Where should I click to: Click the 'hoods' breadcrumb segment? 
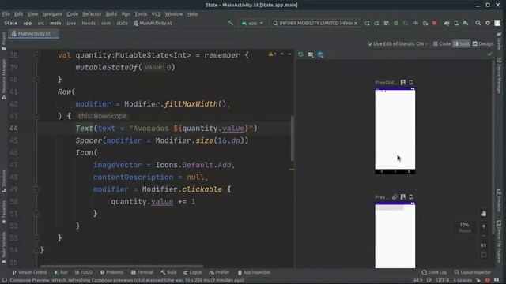pos(89,23)
